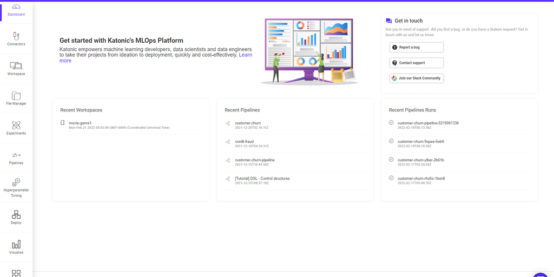Open [Tutorial] DSL - Control structures pipeline

click(x=262, y=179)
